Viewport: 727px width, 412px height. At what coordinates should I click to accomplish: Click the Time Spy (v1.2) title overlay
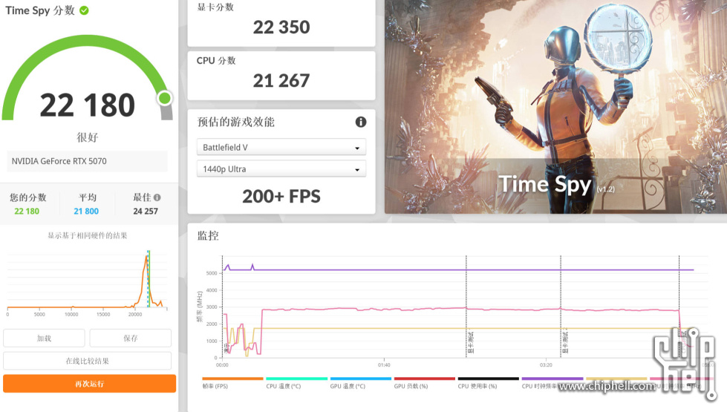[x=556, y=184]
